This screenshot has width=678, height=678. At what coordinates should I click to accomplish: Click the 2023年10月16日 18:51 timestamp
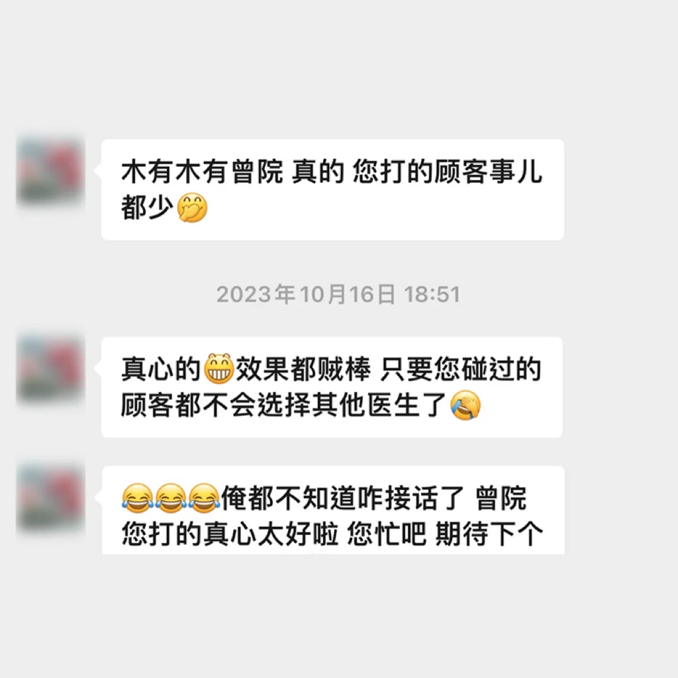[x=338, y=295]
